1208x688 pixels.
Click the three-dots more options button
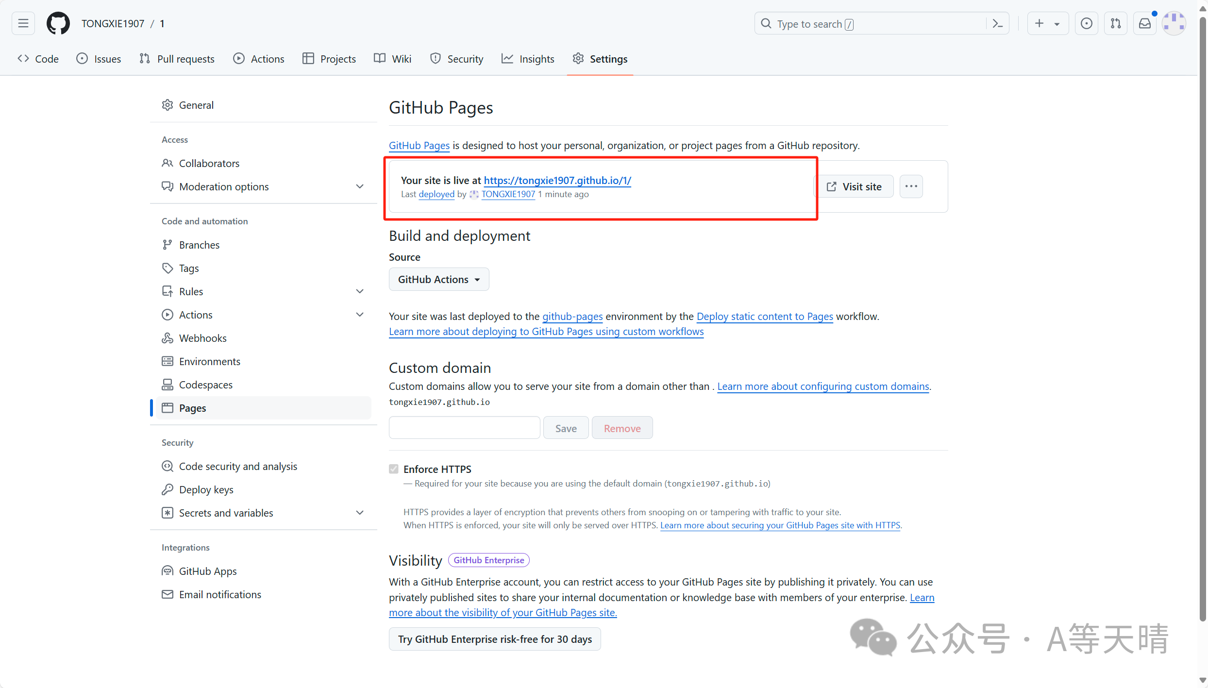[911, 186]
